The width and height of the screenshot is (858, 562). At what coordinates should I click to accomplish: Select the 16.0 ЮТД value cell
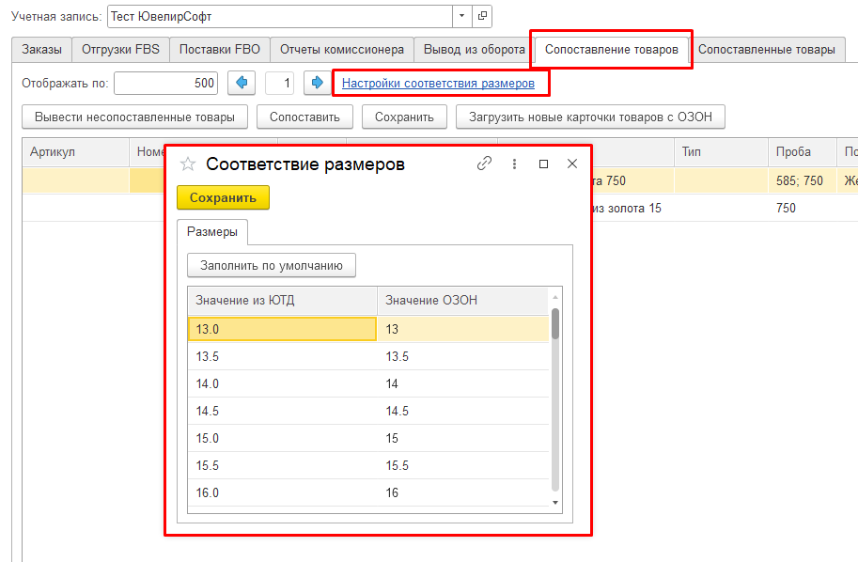[282, 492]
